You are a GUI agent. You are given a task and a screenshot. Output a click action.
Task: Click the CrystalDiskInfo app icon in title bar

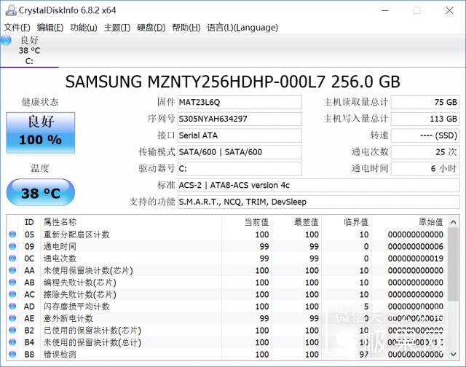click(11, 10)
